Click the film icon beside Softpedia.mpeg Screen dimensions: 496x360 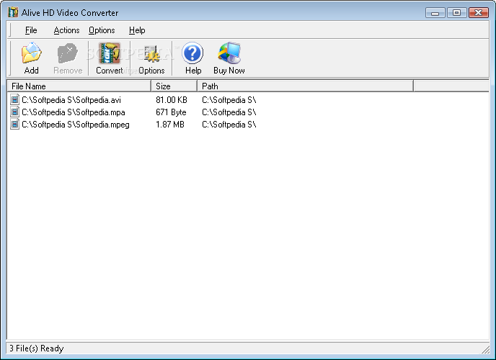tap(14, 125)
